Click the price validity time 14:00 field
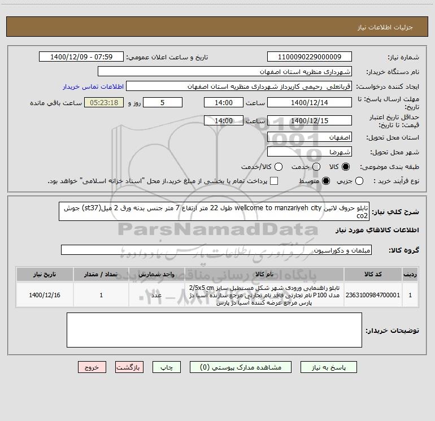Viewport: 435px width, 421px height. point(224,120)
